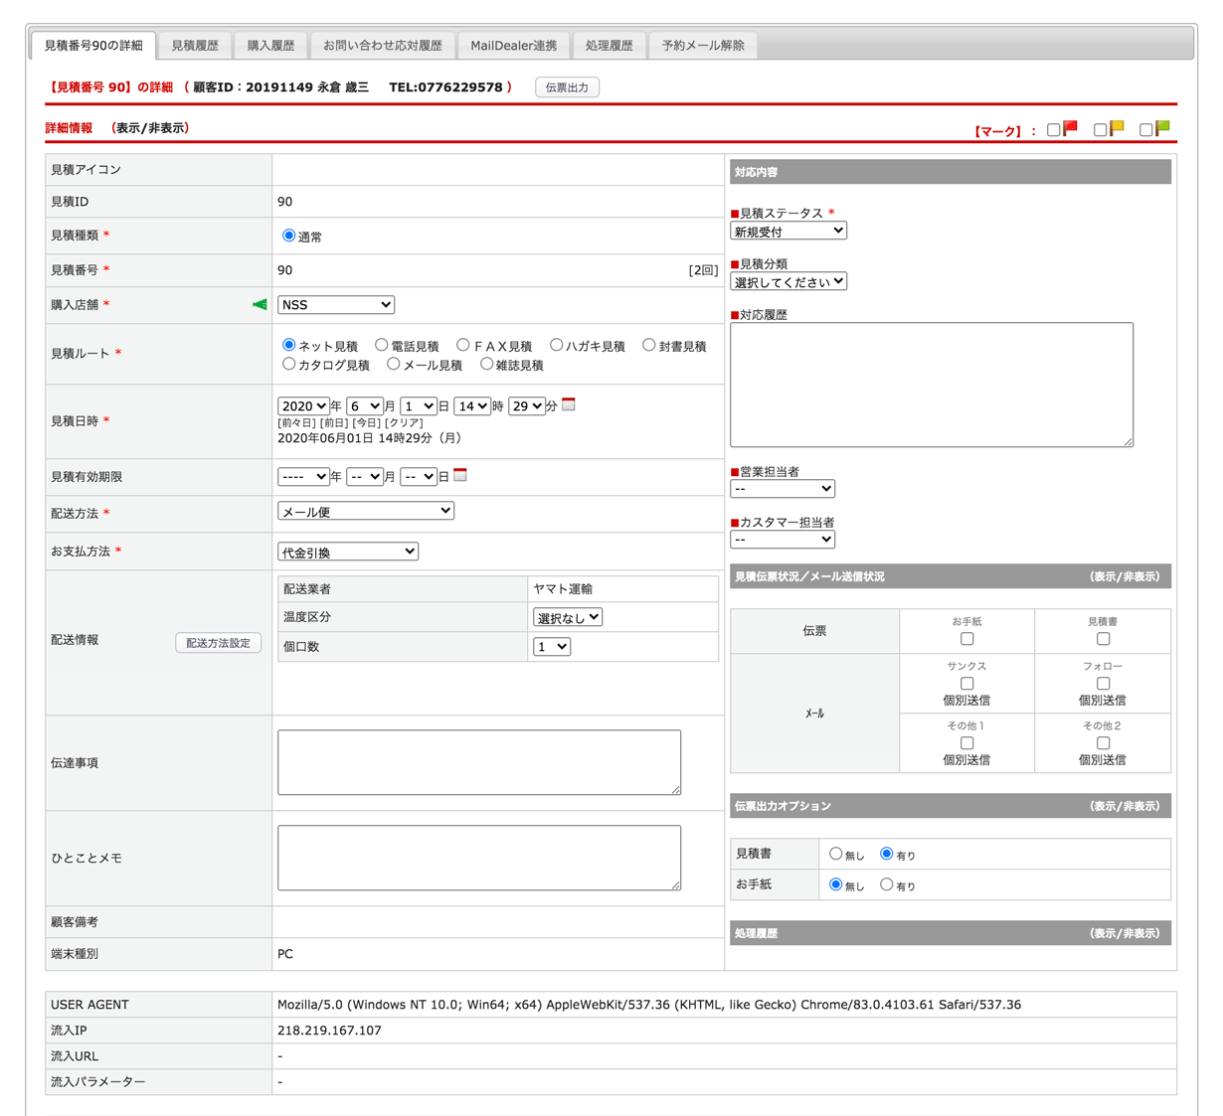Set 見積書 output option to 無し
The width and height of the screenshot is (1223, 1116).
(835, 854)
